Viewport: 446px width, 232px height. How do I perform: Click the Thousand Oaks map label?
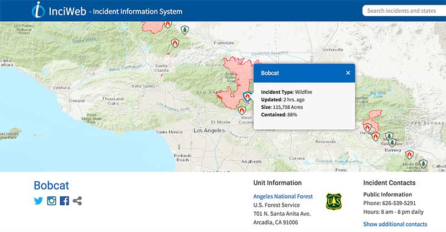pyautogui.click(x=113, y=101)
